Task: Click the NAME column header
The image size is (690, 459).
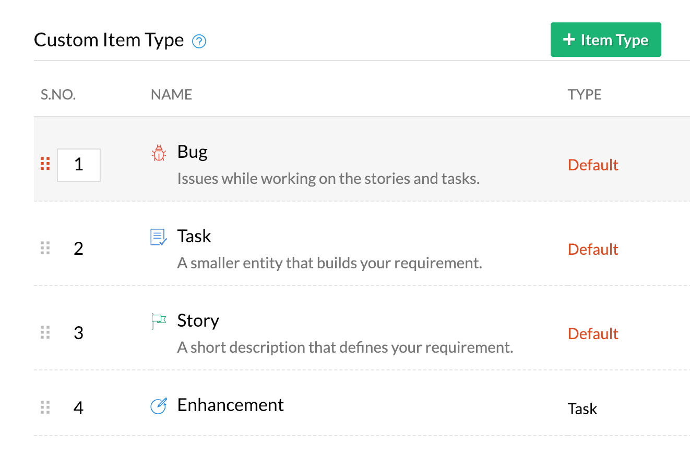Action: (172, 94)
